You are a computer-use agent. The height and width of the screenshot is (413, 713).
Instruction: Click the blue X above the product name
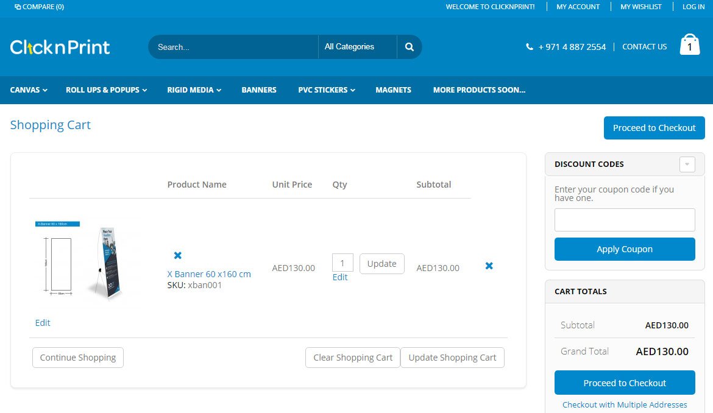pos(177,255)
